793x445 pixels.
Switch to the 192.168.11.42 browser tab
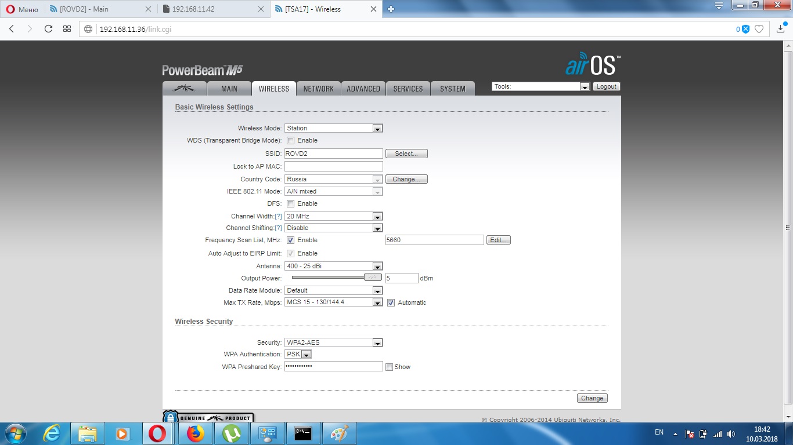213,9
